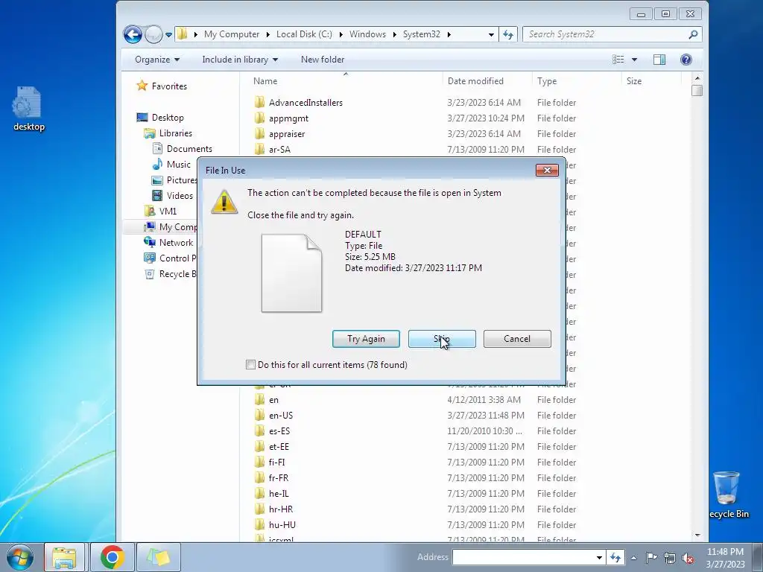The width and height of the screenshot is (763, 572).
Task: Click the third taskbar application icon
Action: click(x=159, y=557)
